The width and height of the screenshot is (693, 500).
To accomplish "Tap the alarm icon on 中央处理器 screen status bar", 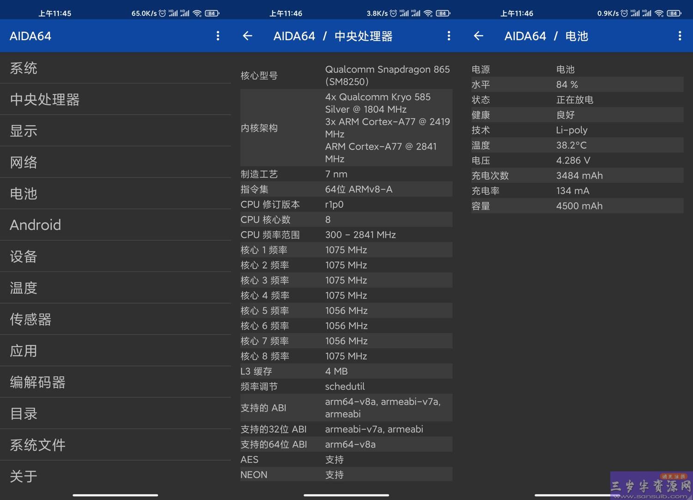I will (393, 13).
